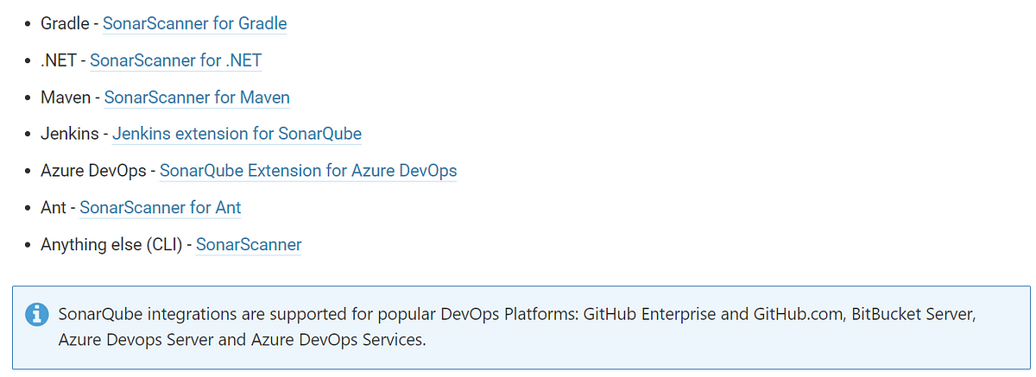The image size is (1036, 377).
Task: Open the SonarScanner link for CLI
Action: click(249, 245)
